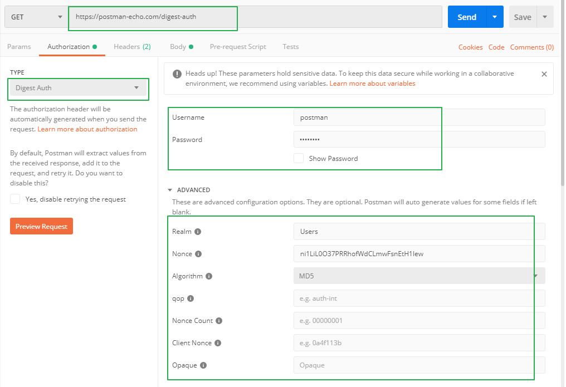Open the Digest Auth type dropdown
The height and width of the screenshot is (387, 566).
point(77,88)
